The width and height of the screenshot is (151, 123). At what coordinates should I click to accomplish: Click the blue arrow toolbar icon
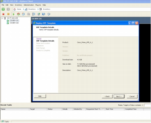[x=44, y=14]
